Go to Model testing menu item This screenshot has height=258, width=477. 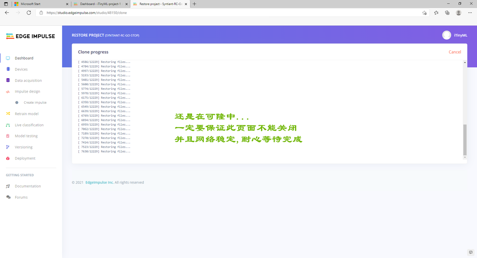[26, 136]
